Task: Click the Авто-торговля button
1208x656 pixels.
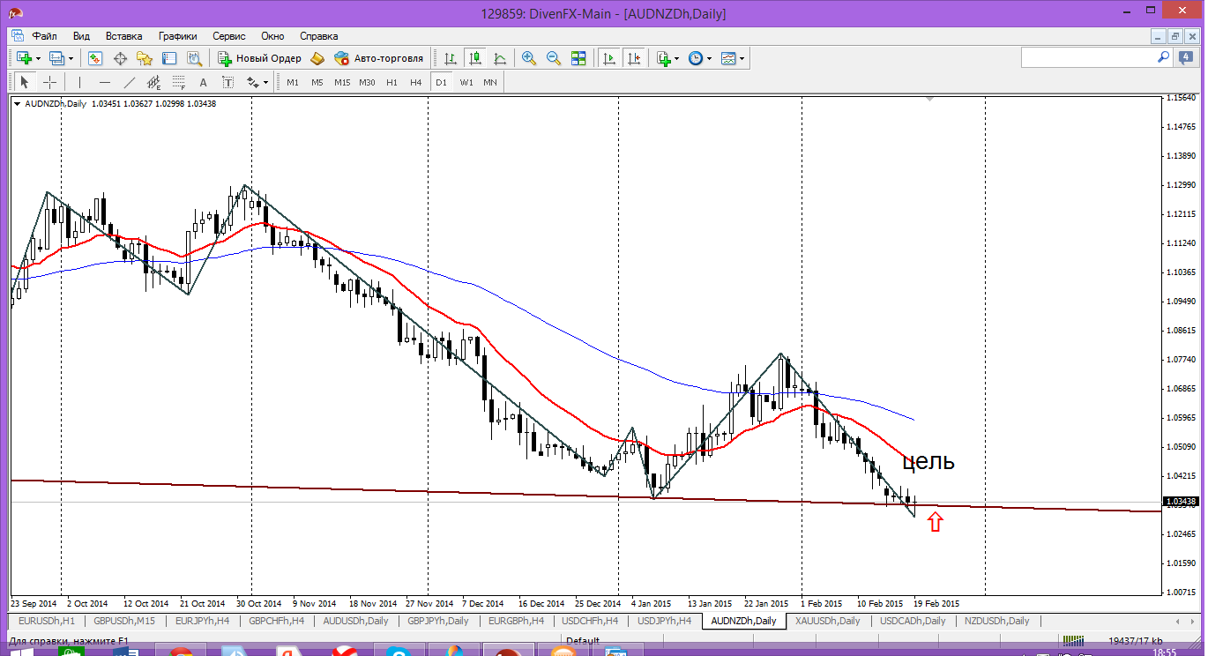Action: click(x=379, y=58)
